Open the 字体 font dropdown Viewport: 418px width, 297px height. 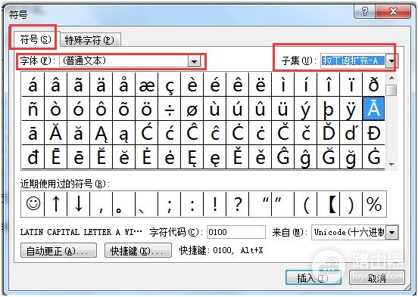194,61
